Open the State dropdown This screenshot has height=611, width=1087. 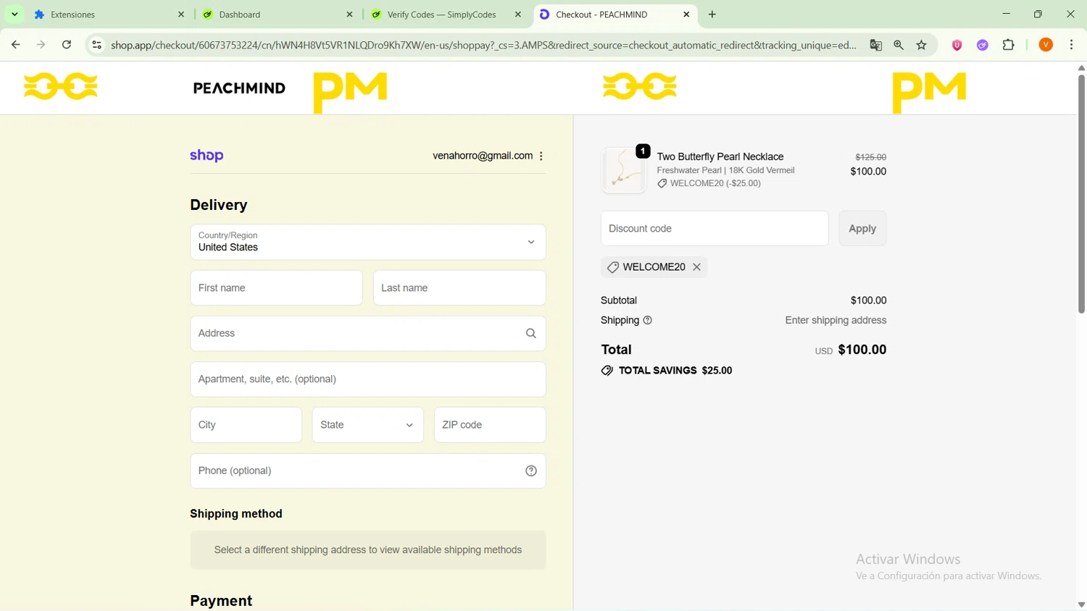368,425
